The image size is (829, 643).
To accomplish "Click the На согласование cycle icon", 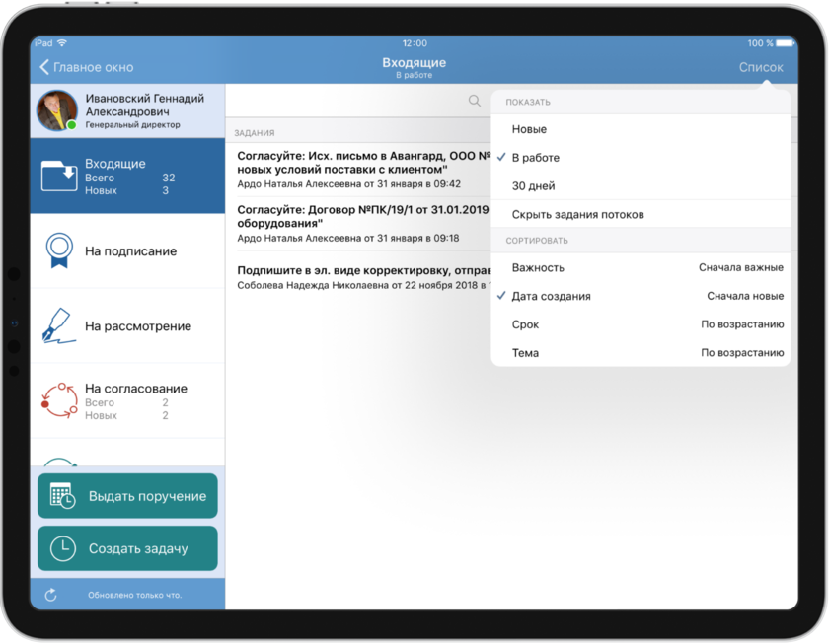I will [58, 400].
